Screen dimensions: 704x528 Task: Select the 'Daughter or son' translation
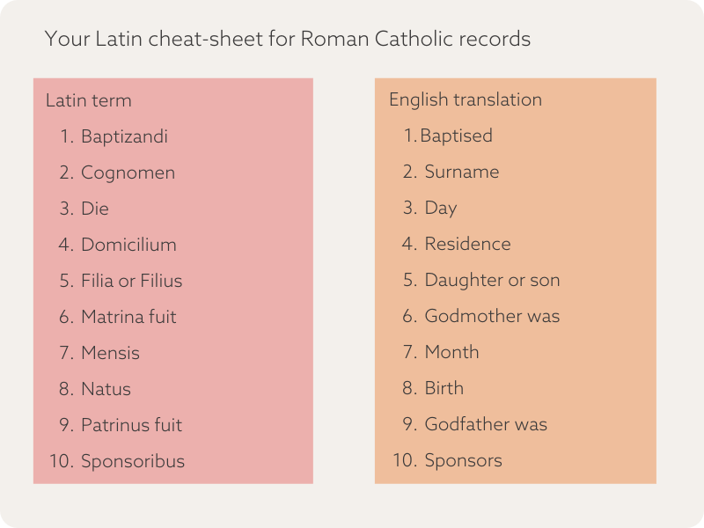click(x=492, y=280)
